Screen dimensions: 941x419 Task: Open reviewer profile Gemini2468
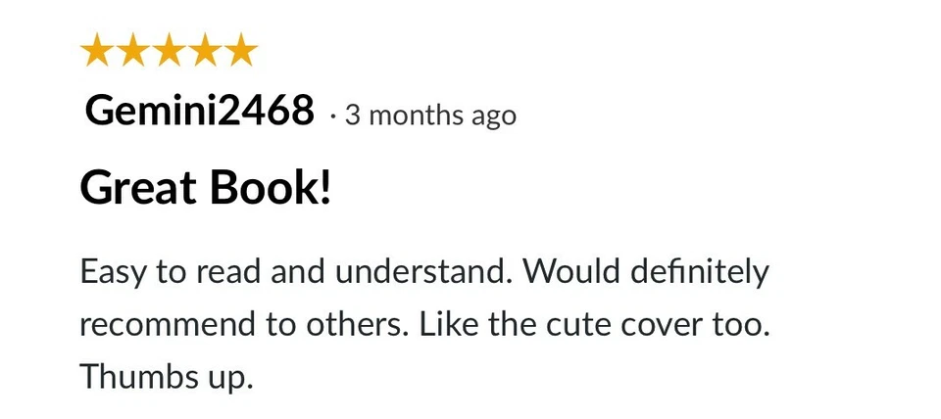point(199,112)
